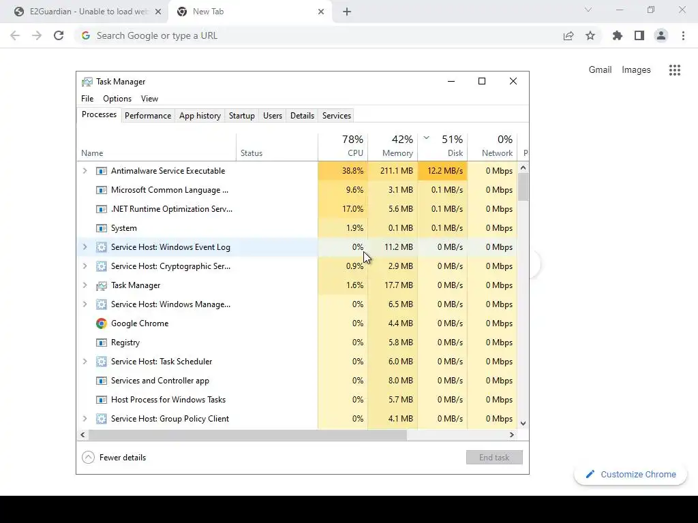The image size is (698, 523).
Task: Collapse to Fewer details
Action: tap(114, 458)
